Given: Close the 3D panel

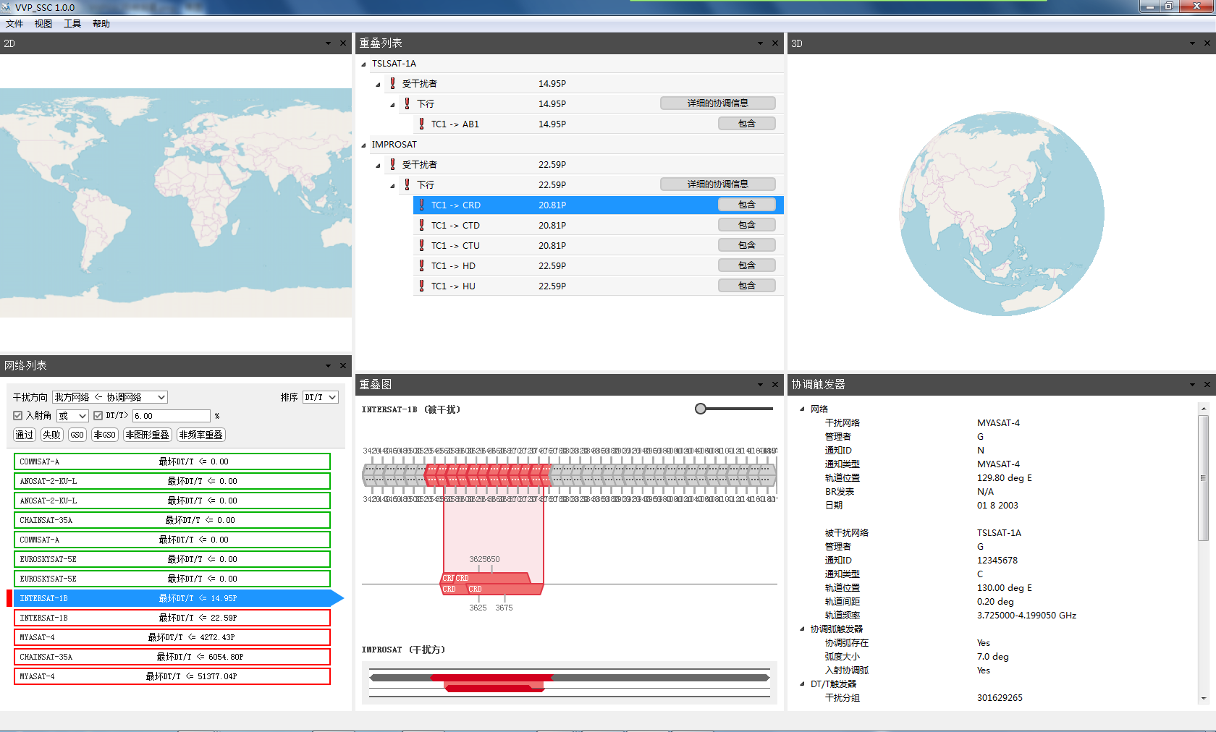Looking at the screenshot, I should point(1207,43).
